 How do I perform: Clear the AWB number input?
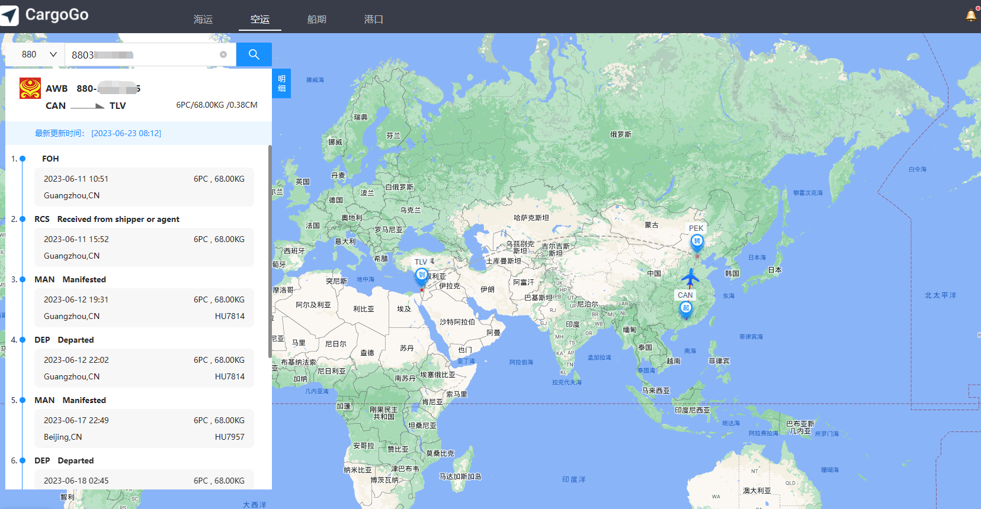point(223,54)
